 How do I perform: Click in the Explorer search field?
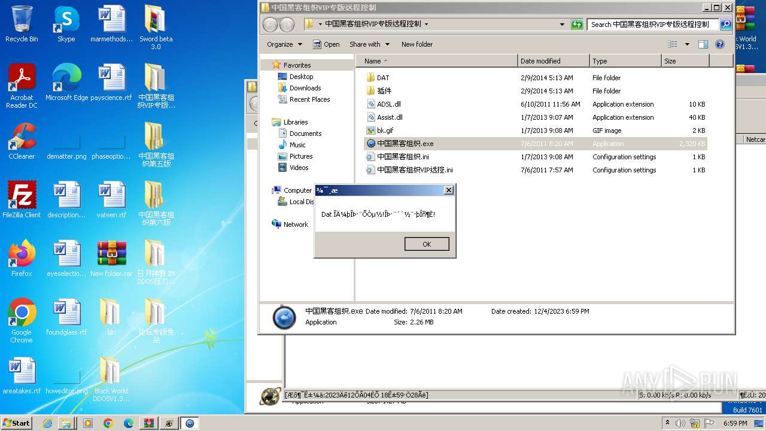(x=653, y=25)
